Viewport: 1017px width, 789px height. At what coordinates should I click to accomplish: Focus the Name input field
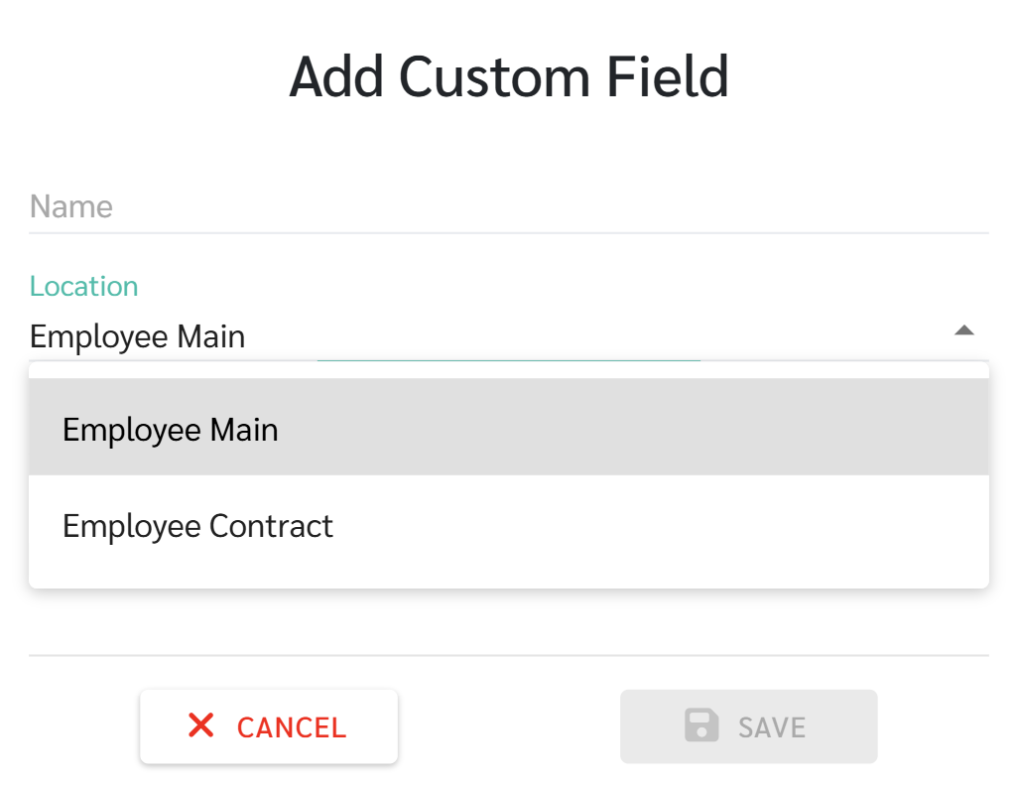(x=508, y=207)
